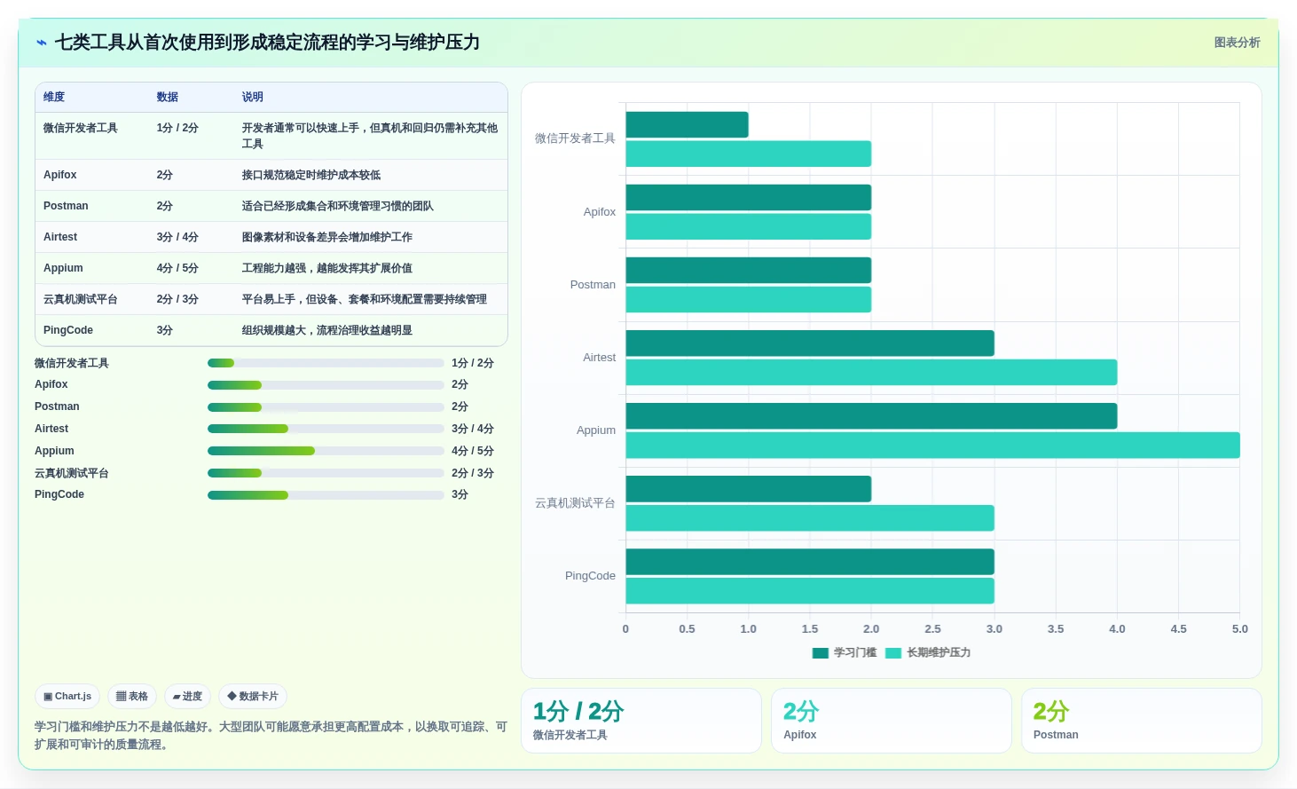The height and width of the screenshot is (789, 1297).
Task: Click the Airtest progress bar
Action: click(x=326, y=429)
